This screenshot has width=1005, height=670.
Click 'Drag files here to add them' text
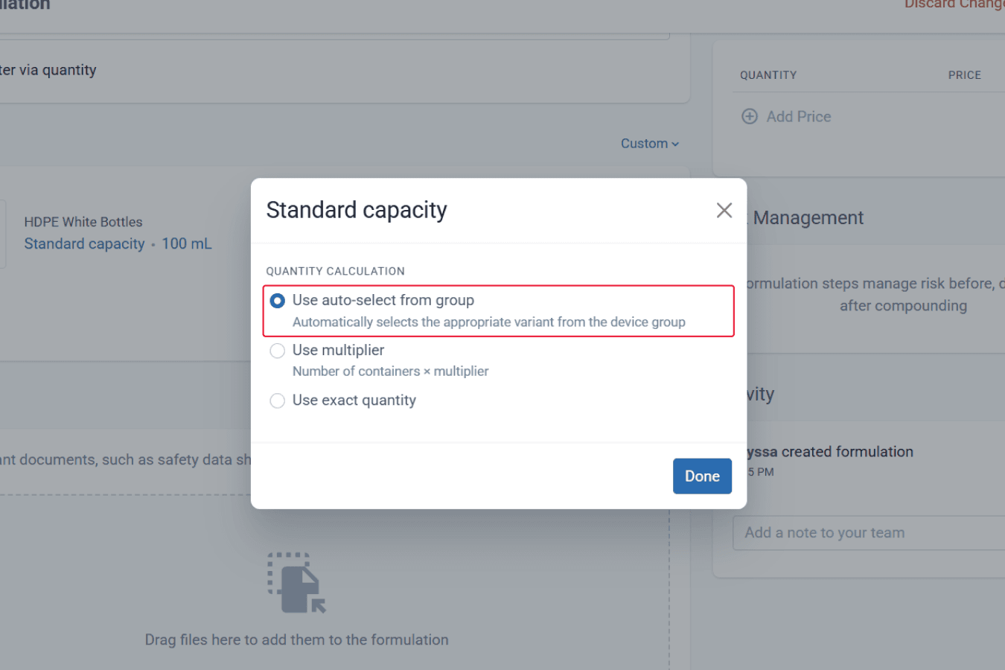(297, 640)
